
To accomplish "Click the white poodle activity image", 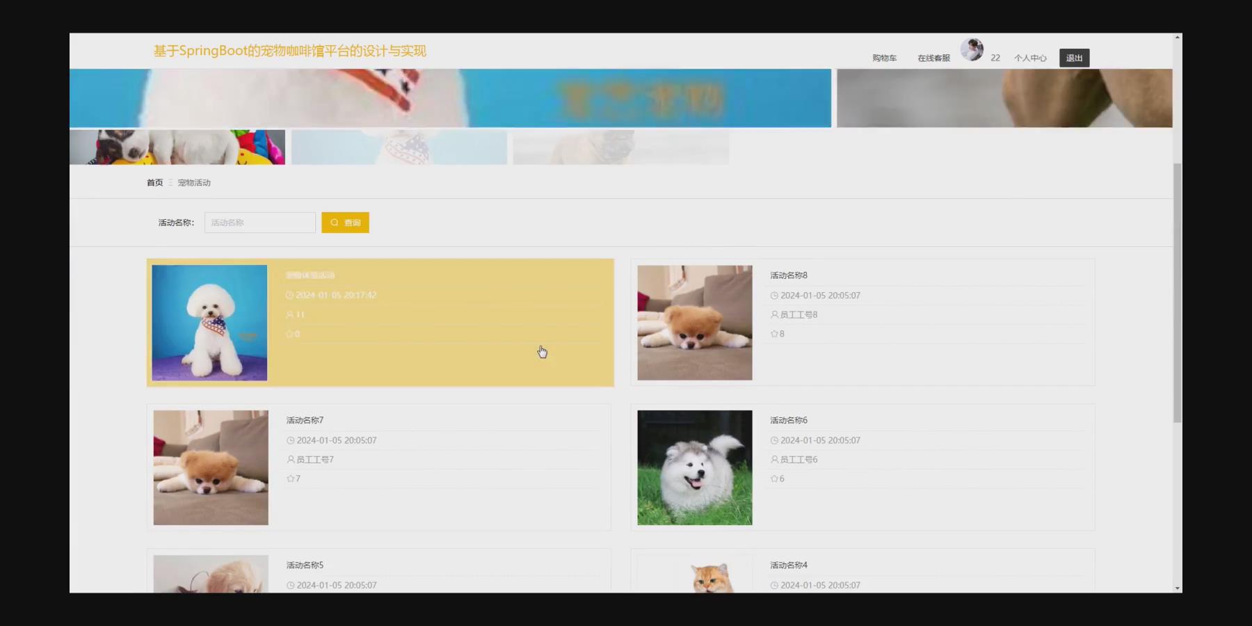I will (x=209, y=323).
